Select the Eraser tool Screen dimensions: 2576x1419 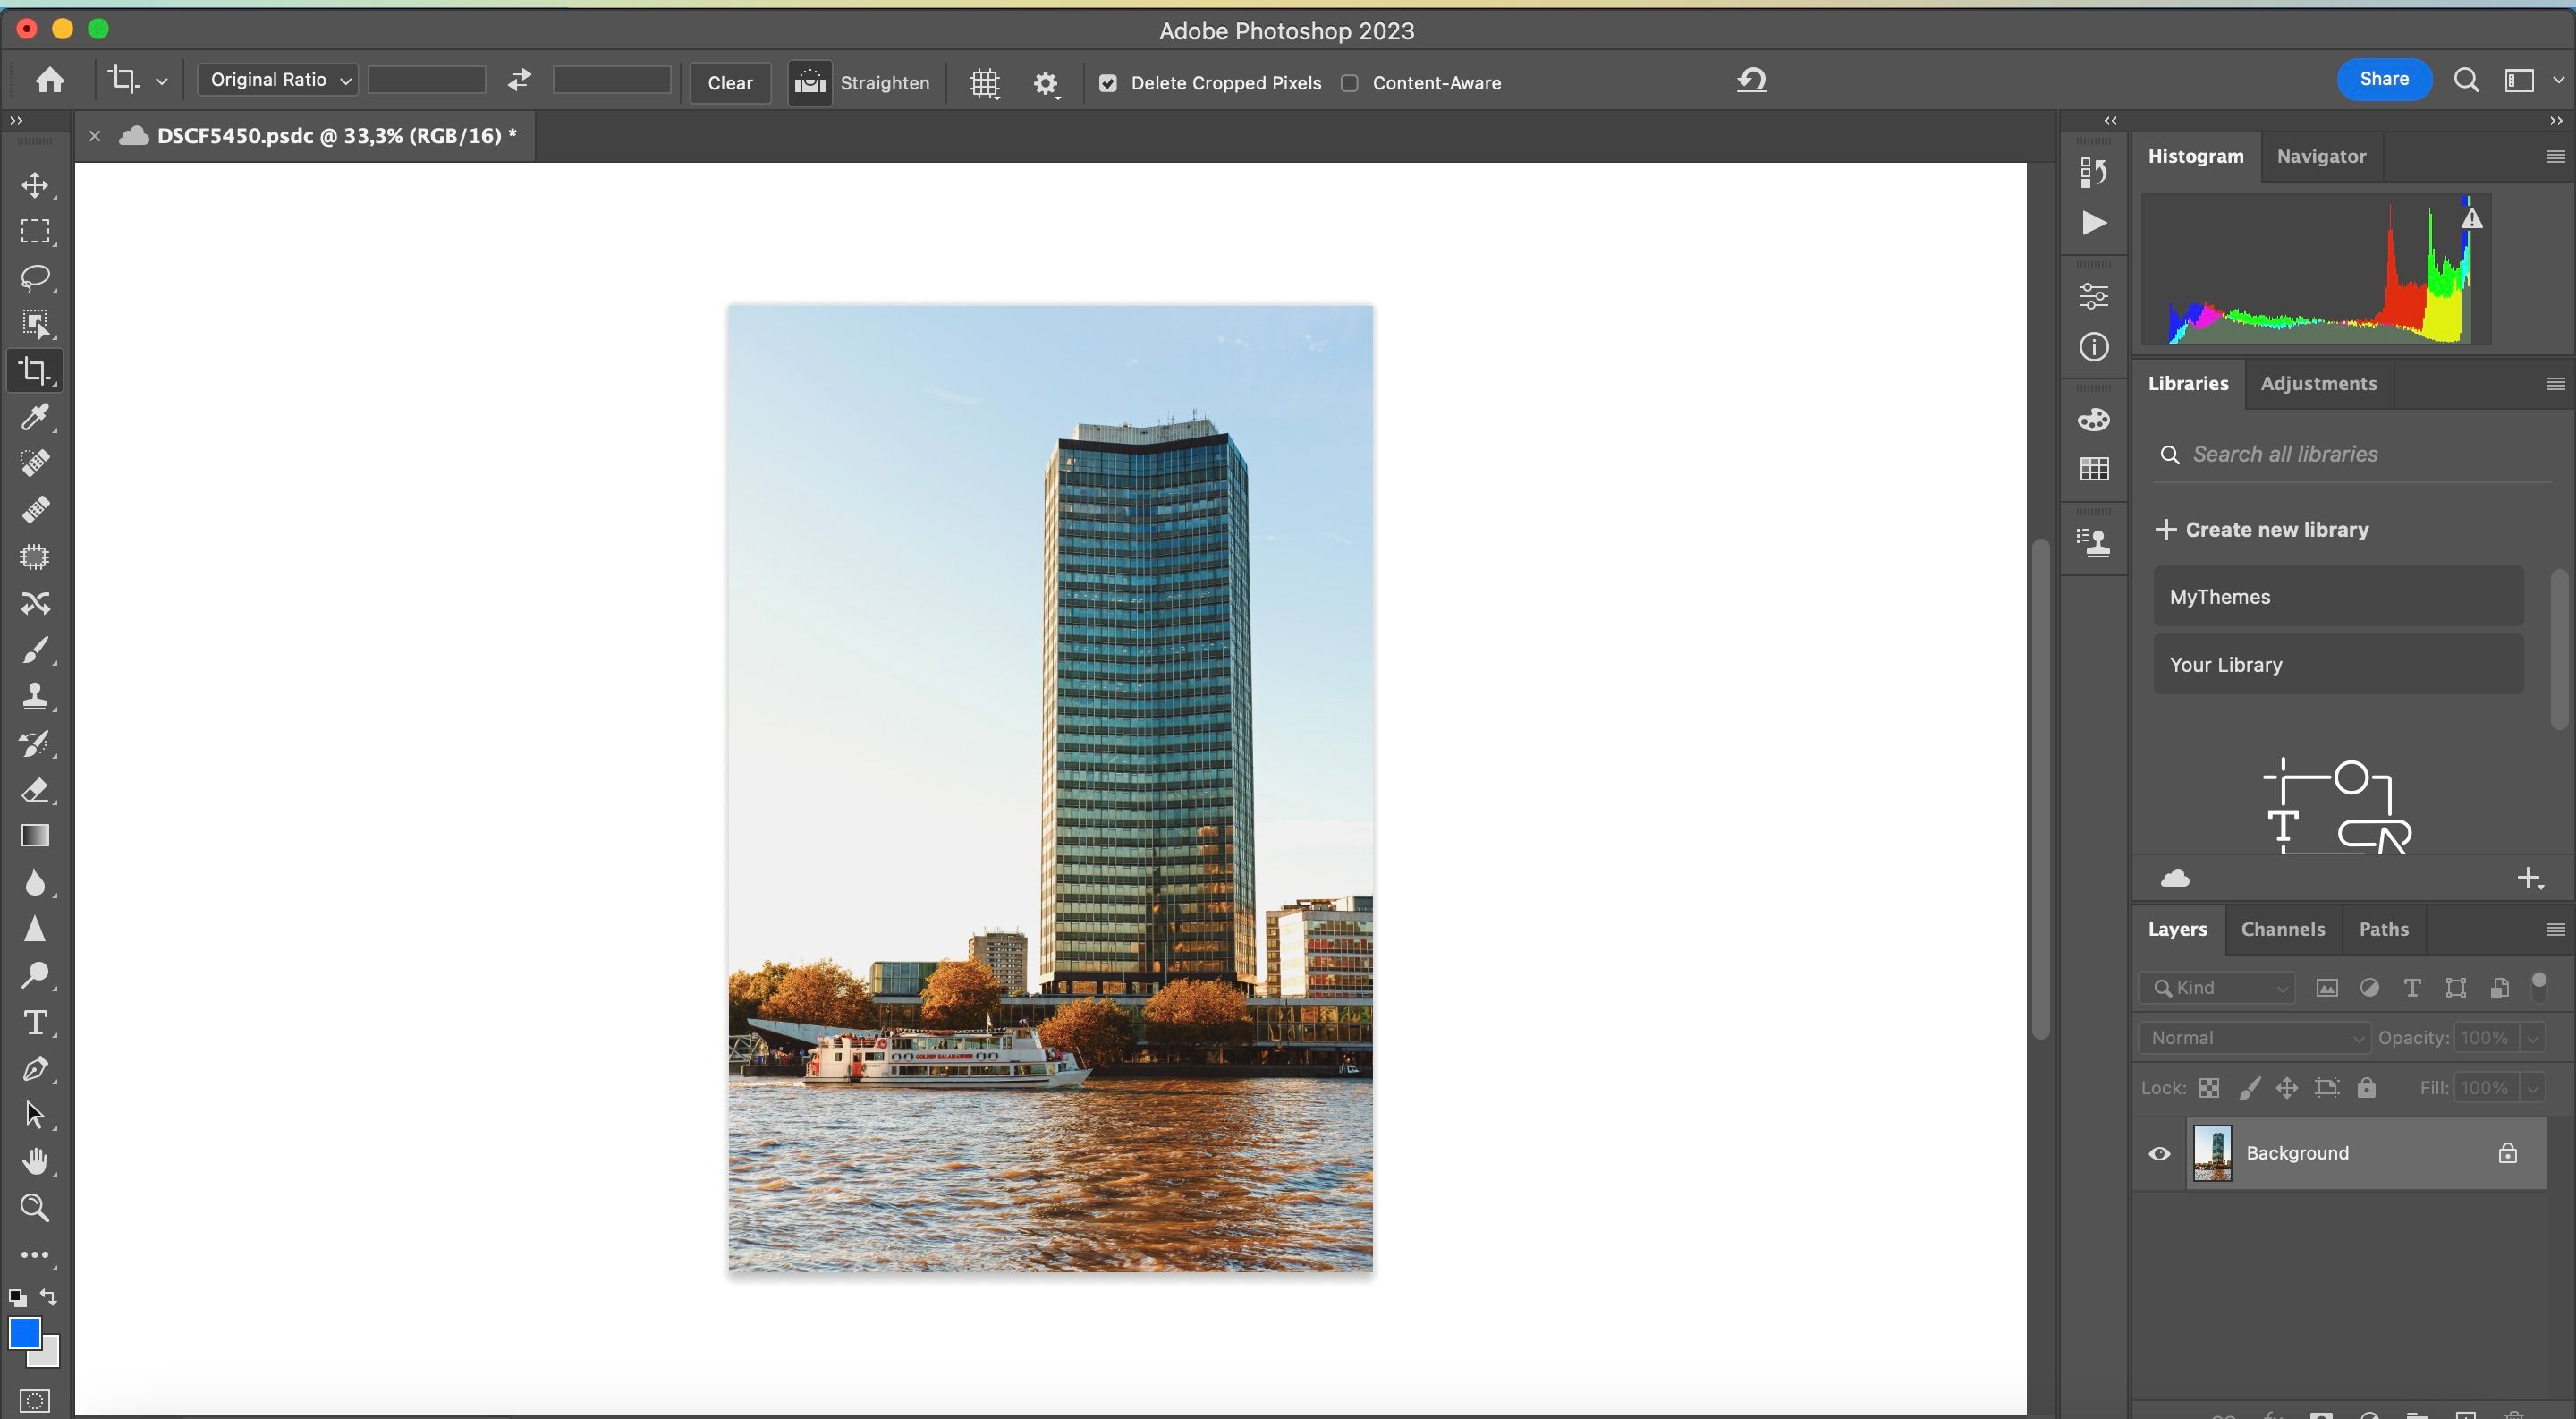click(x=36, y=791)
